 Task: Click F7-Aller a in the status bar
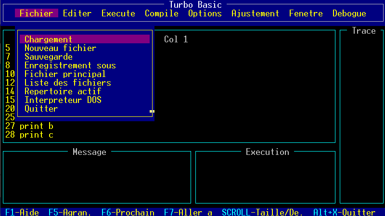(x=188, y=212)
